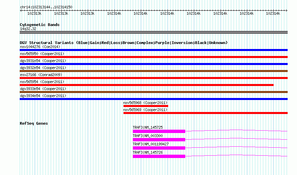Click the right arrow of the ruler
Screen dimensions: 297x175
point(286,11)
